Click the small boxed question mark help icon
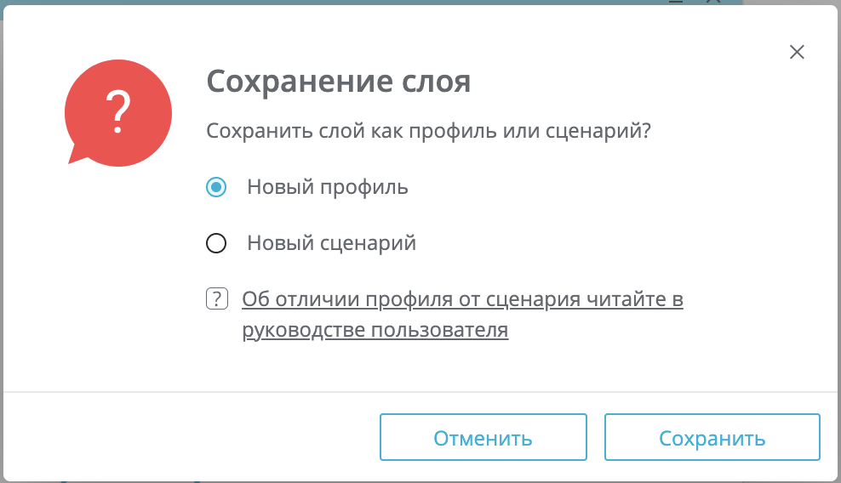This screenshot has height=483, width=841. (x=217, y=299)
